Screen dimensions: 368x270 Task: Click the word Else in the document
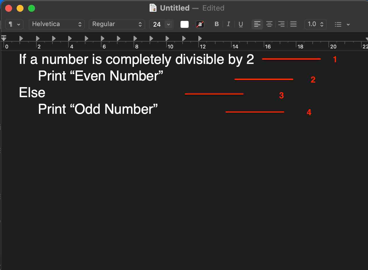click(x=32, y=92)
